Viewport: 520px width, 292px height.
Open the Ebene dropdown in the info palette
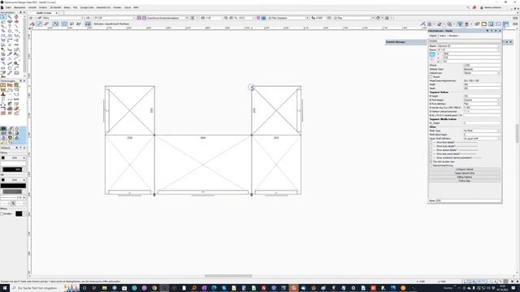[x=469, y=49]
